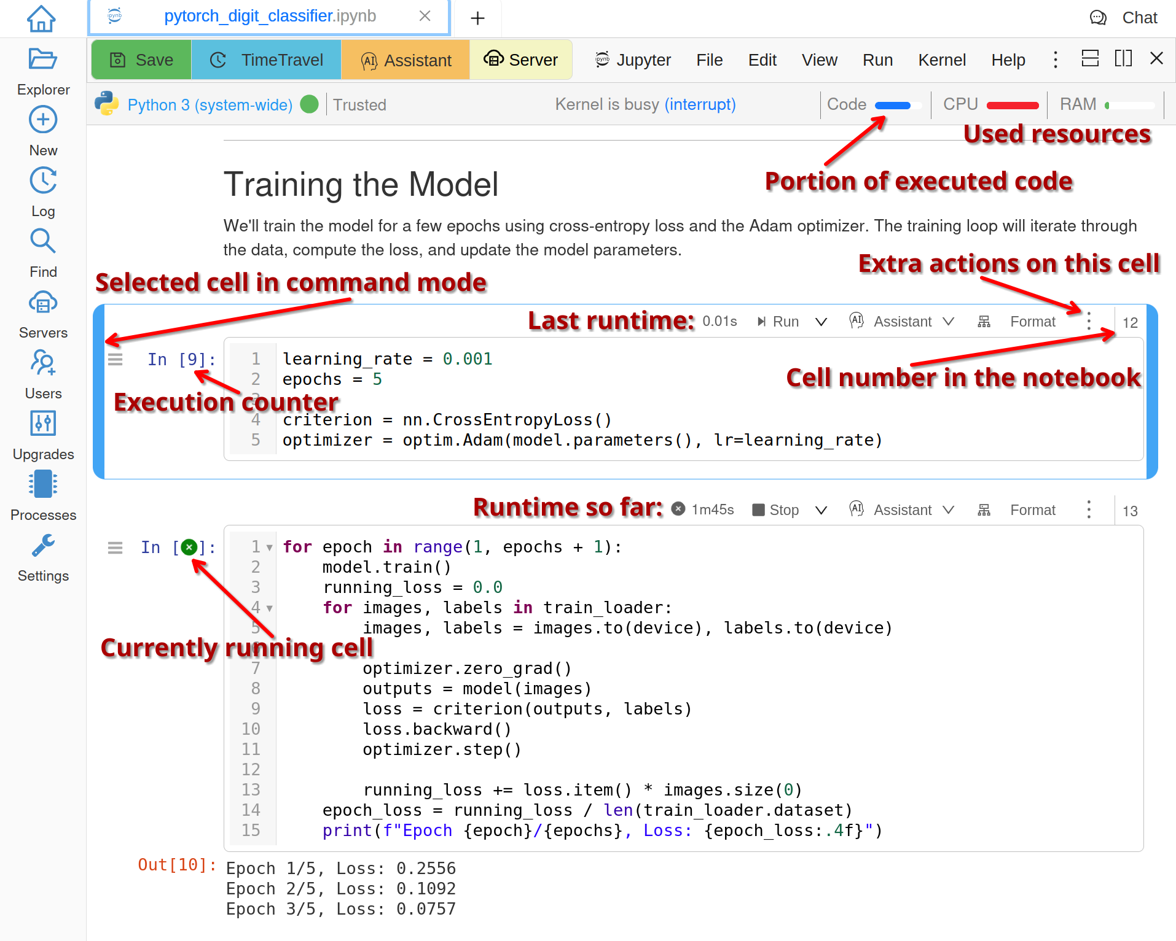Expand Run dropdown arrow in cell 12
Screen dimensions: 1176x941
[x=821, y=322]
